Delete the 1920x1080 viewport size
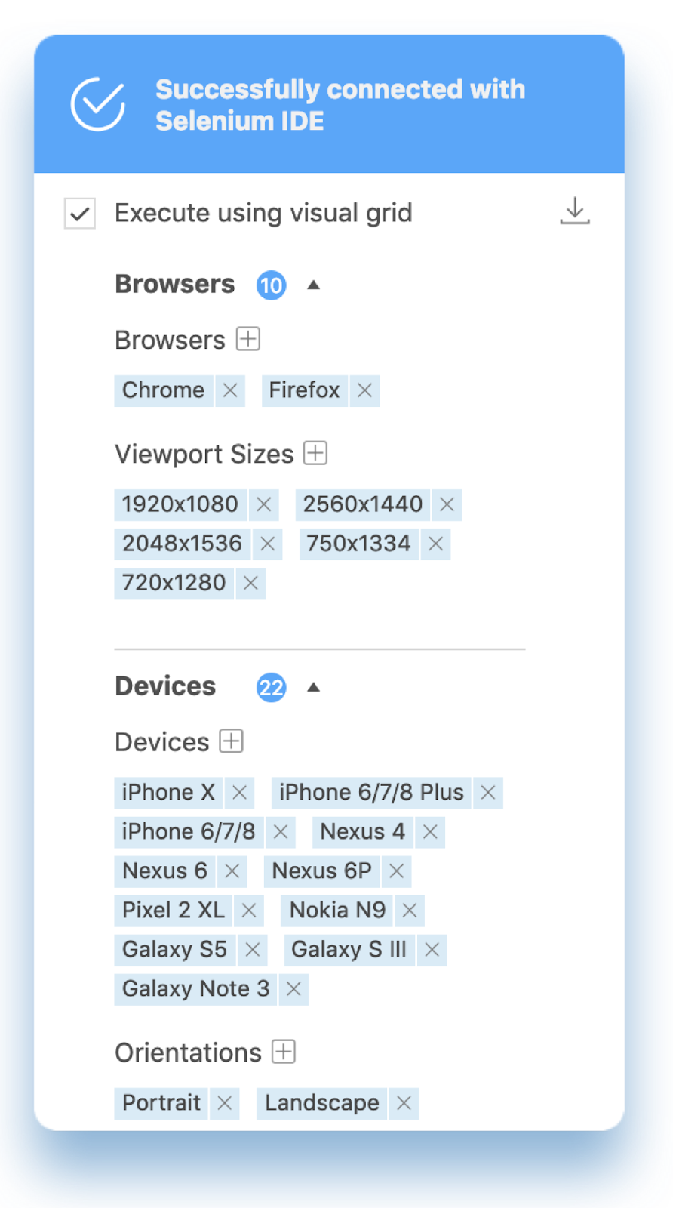The height and width of the screenshot is (1208, 673). [x=263, y=504]
